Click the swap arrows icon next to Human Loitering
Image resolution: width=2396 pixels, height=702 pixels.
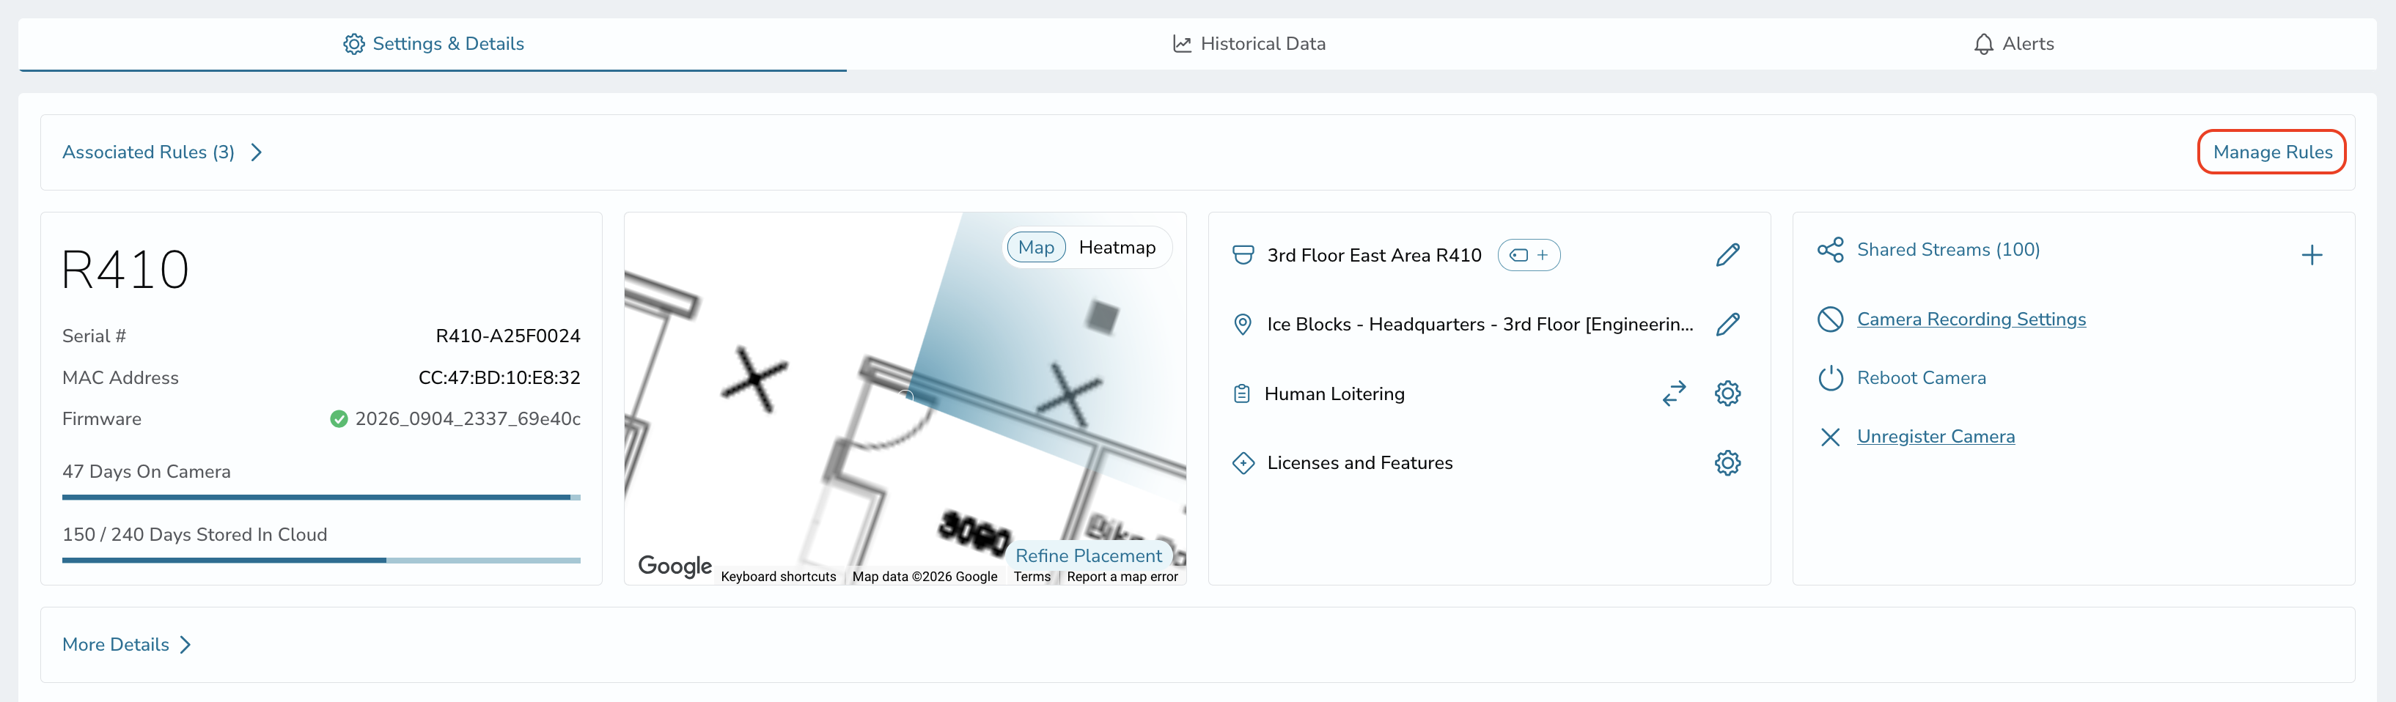tap(1673, 394)
